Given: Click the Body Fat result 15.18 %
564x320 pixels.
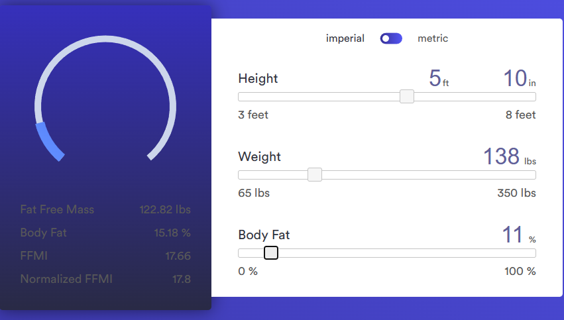Looking at the screenshot, I should point(172,233).
